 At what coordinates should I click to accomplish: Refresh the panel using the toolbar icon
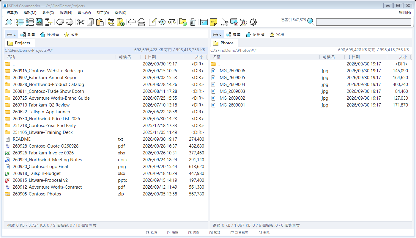(9, 22)
